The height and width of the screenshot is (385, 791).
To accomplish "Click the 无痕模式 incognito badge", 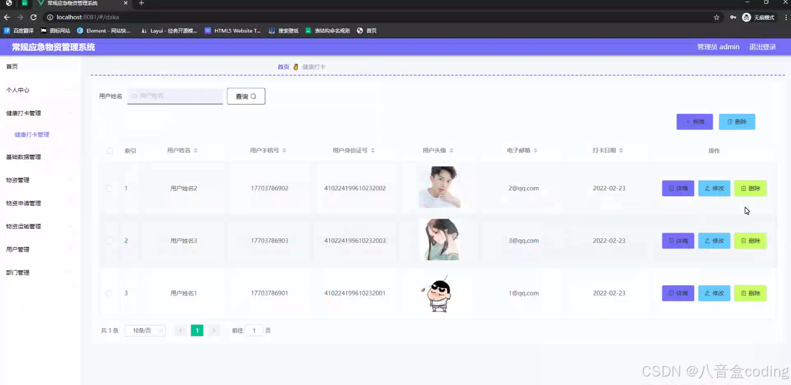I will click(758, 17).
